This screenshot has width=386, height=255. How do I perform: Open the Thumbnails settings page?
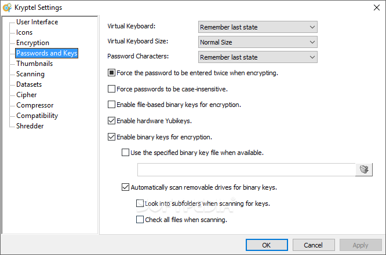pos(34,64)
